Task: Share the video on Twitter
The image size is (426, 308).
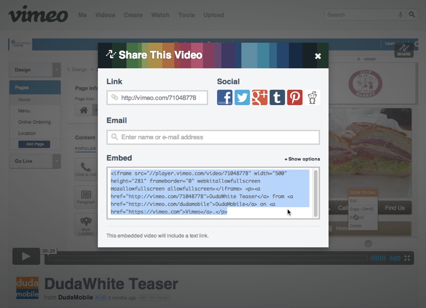Action: point(242,97)
